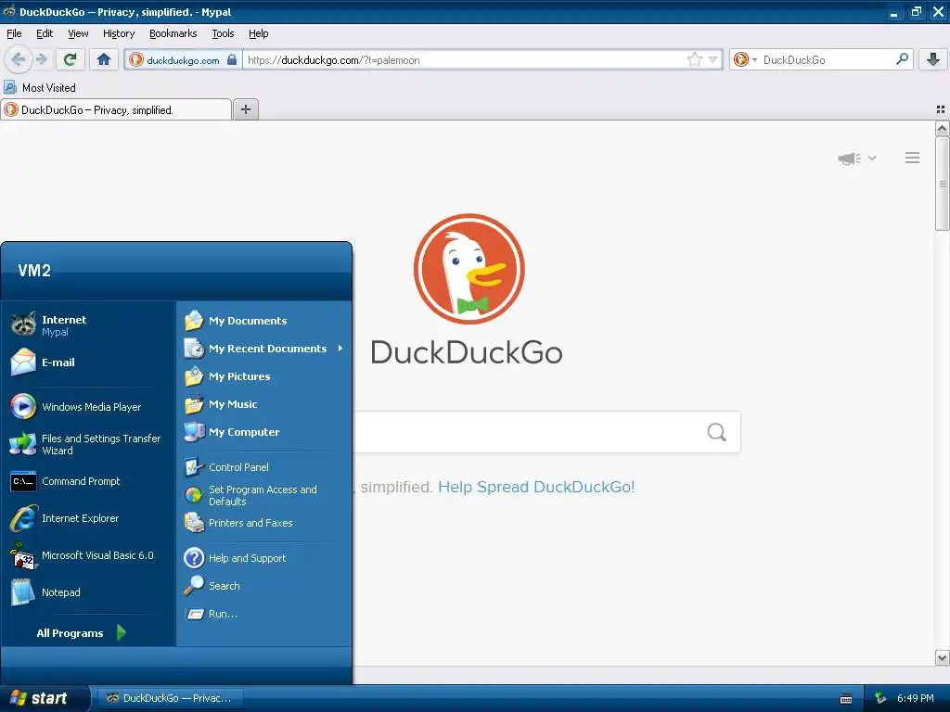Open Control Panel

(264, 467)
